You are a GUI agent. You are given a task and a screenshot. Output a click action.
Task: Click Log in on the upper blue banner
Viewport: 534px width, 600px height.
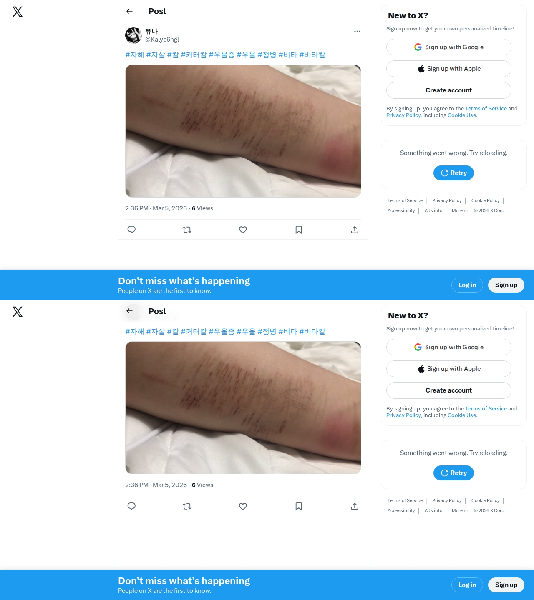click(x=467, y=285)
